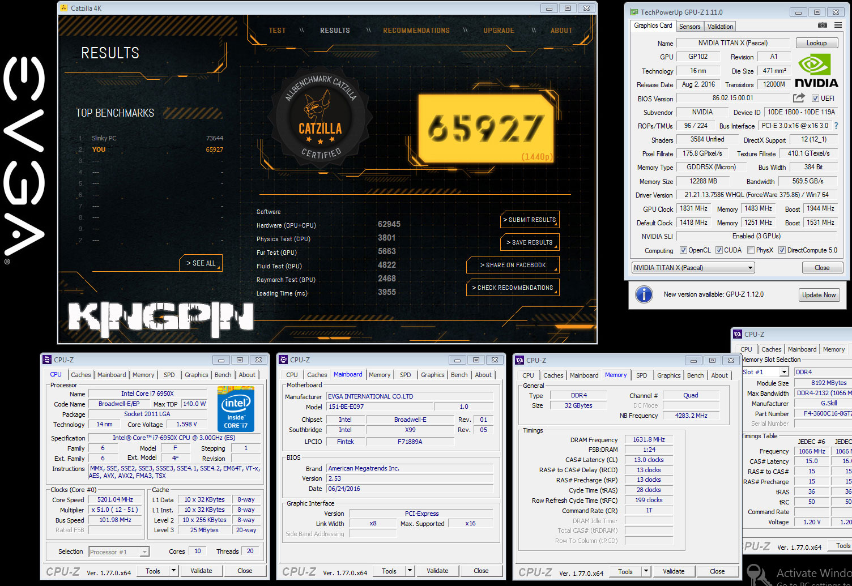This screenshot has height=586, width=852.
Task: Click the Physics Test (CPU) score 3801
Action: coord(387,238)
